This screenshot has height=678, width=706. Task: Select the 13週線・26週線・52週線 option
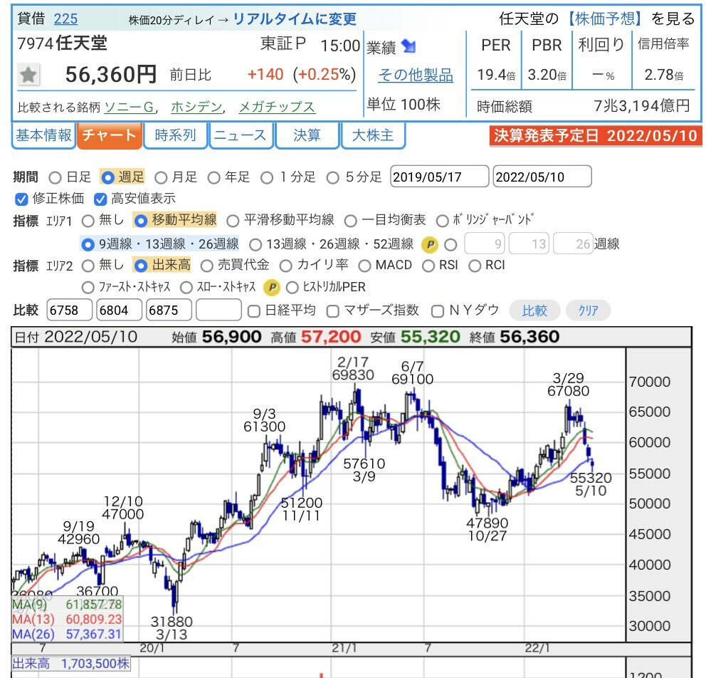coord(255,244)
